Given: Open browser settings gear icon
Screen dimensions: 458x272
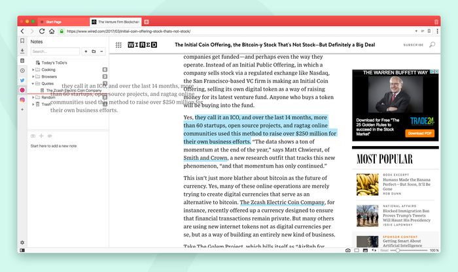Looking at the screenshot, I should click(x=22, y=243).
